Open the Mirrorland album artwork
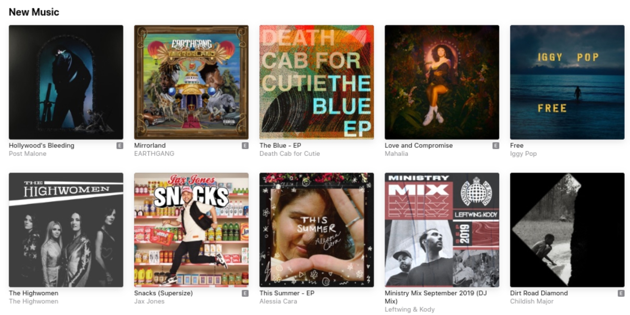Viewport: 630px width, 315px height. 191,82
